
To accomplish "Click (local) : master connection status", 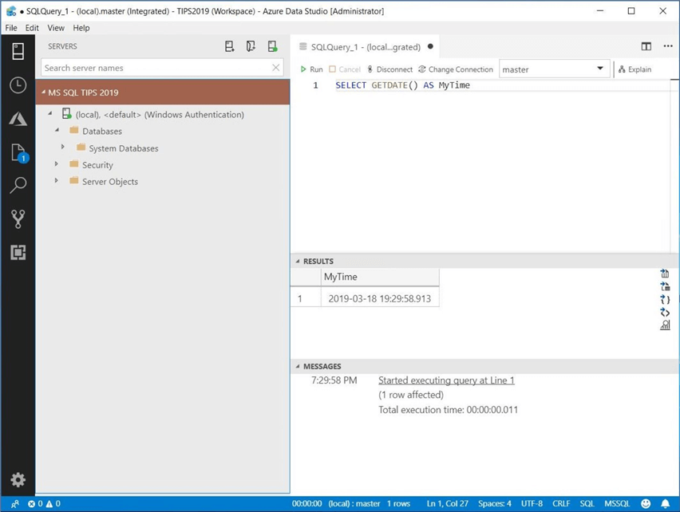I will point(354,503).
